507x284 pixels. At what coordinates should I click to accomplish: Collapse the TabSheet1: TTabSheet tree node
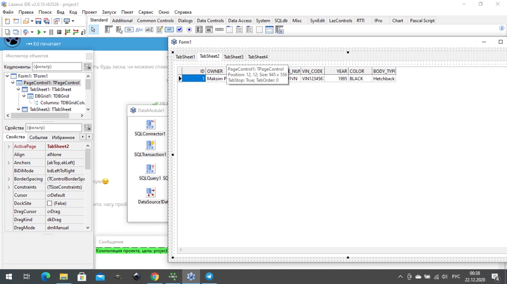pos(18,89)
